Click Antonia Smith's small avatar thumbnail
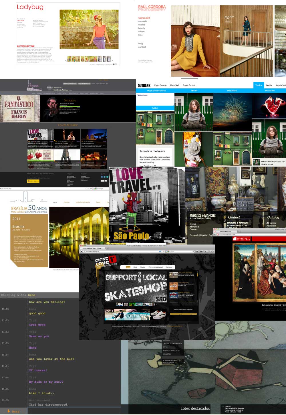The height and width of the screenshot is (415, 286). 257,162
